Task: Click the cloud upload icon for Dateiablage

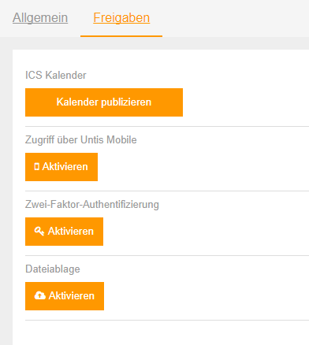Action: 40,295
